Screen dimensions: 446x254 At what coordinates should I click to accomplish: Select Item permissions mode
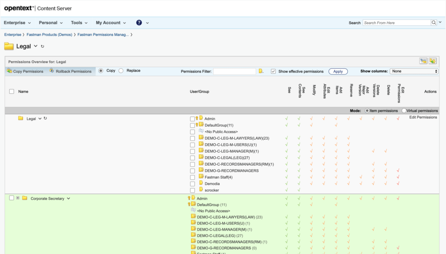[x=367, y=111]
